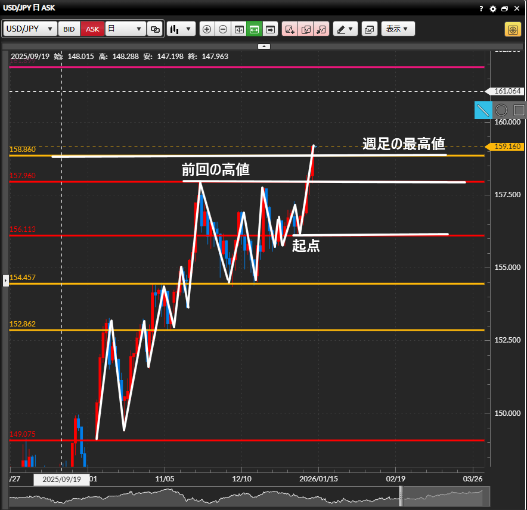Image resolution: width=527 pixels, height=510 pixels.
Task: Open the USD/JPY currency pair dropdown
Action: pos(30,29)
